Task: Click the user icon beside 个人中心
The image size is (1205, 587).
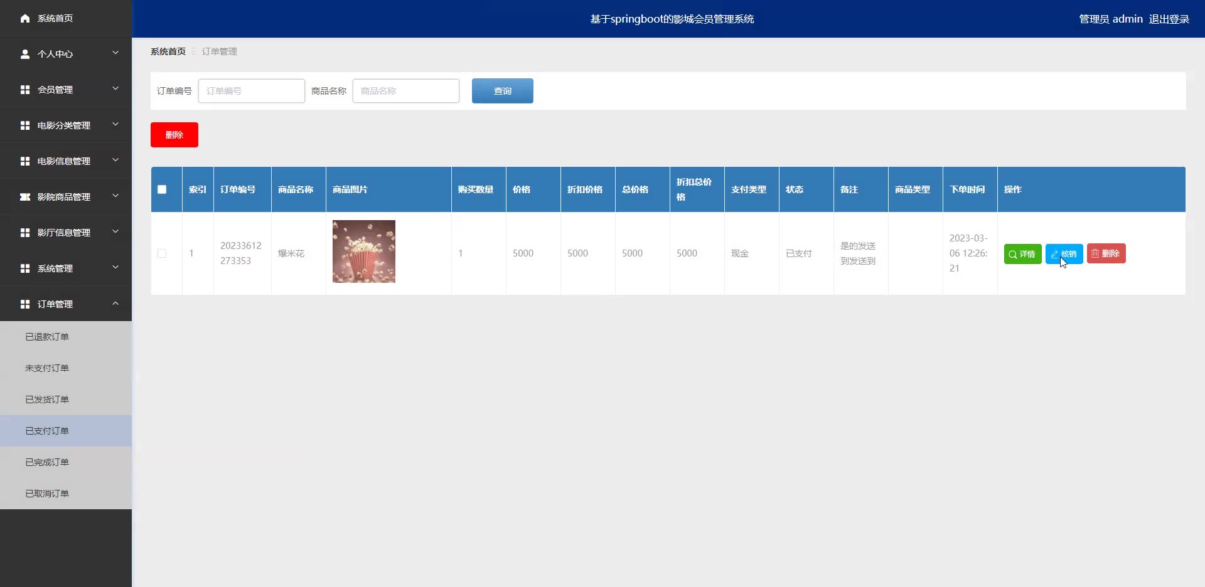Action: pyautogui.click(x=25, y=54)
